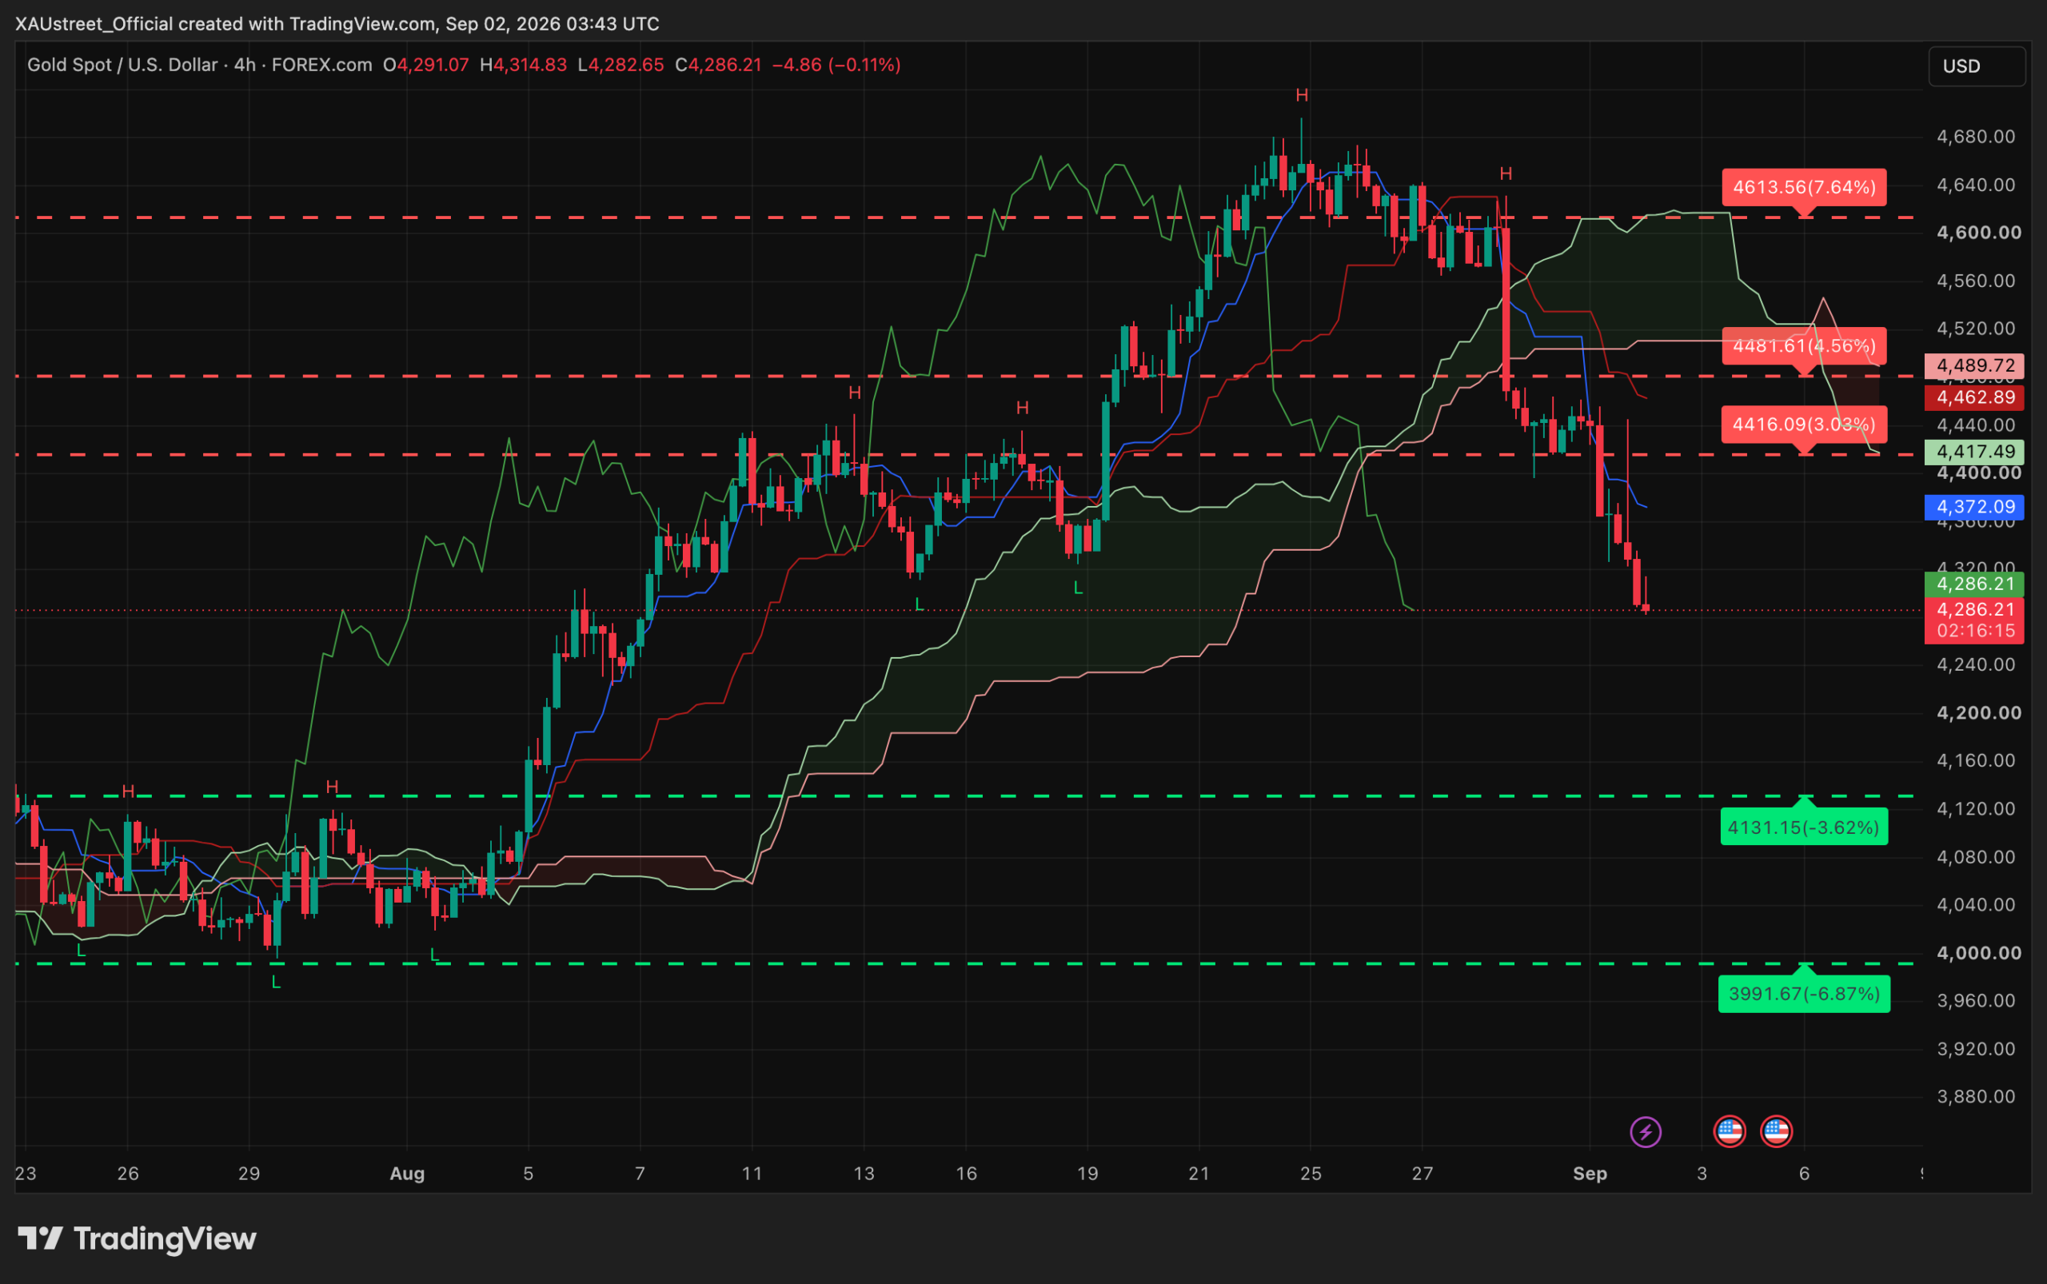Viewport: 2047px width, 1284px height.
Task: Select the 4613.56(7.64%) resistance label
Action: 1804,188
